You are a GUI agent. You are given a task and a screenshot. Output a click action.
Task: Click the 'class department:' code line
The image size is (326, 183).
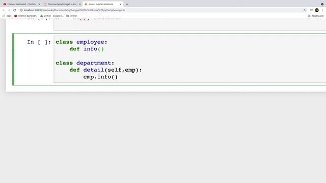pyautogui.click(x=85, y=63)
